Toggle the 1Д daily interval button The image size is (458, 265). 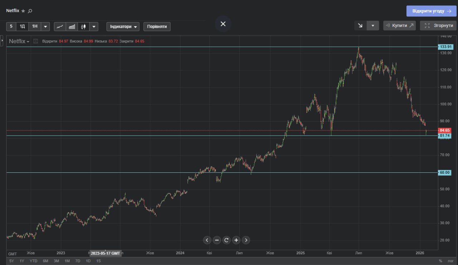coord(22,26)
